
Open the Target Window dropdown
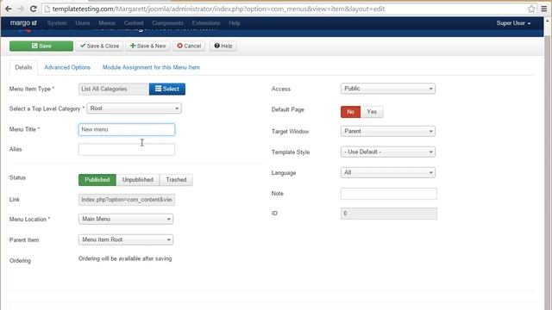coord(388,131)
